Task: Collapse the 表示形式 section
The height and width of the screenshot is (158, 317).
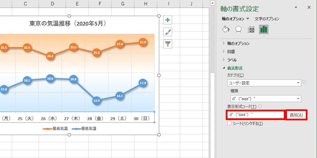Action: point(232,68)
